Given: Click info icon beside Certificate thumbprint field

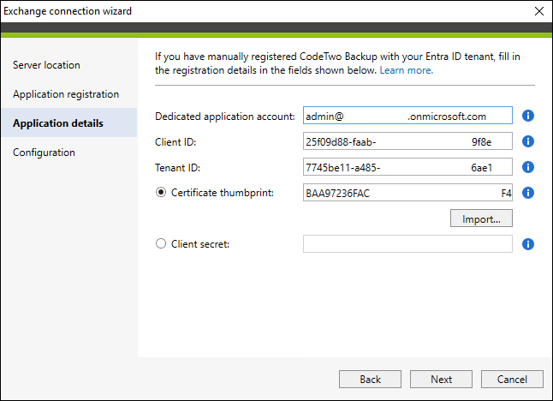Looking at the screenshot, I should (x=527, y=193).
